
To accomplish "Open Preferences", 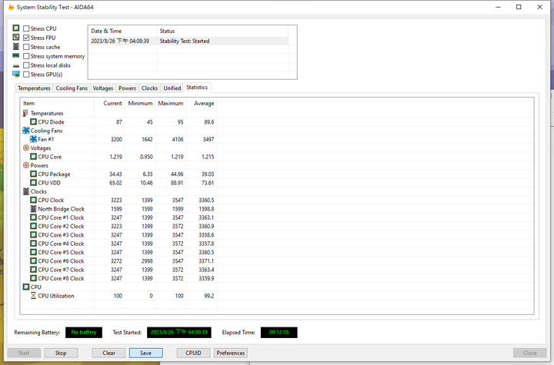I will point(230,353).
